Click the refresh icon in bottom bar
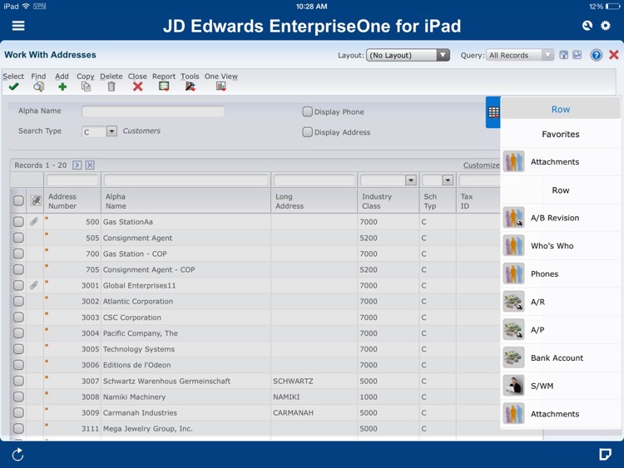The width and height of the screenshot is (624, 468). tap(18, 455)
